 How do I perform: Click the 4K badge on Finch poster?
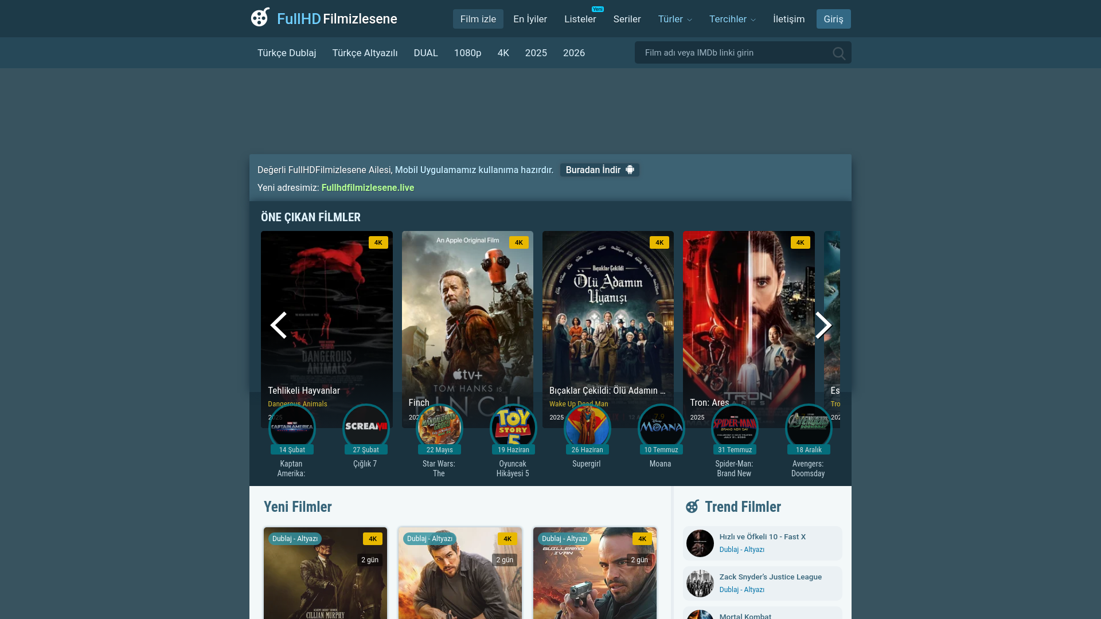coord(519,242)
